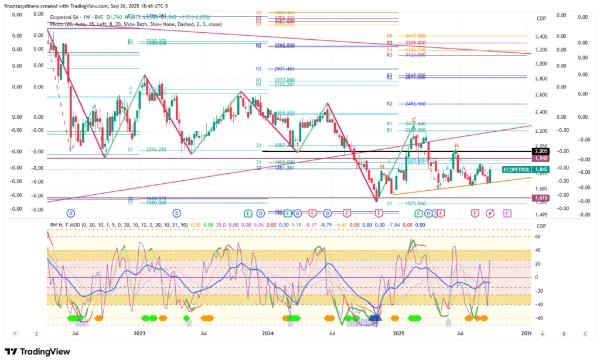Click the Y button on the bottom axis

coord(16,334)
